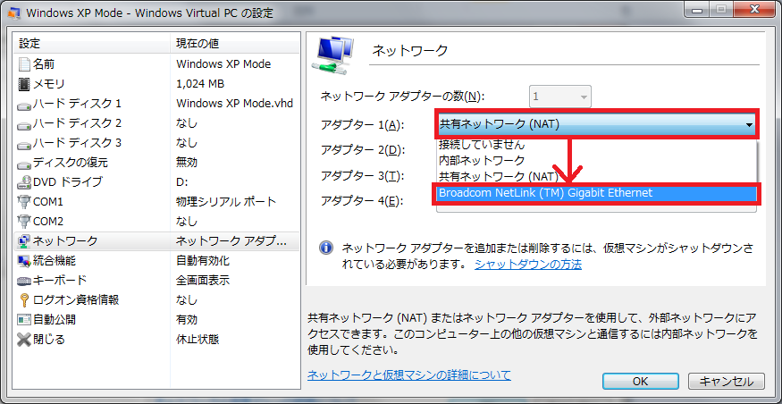
Task: Click the ネットワーク settings row icon
Action: click(x=24, y=241)
